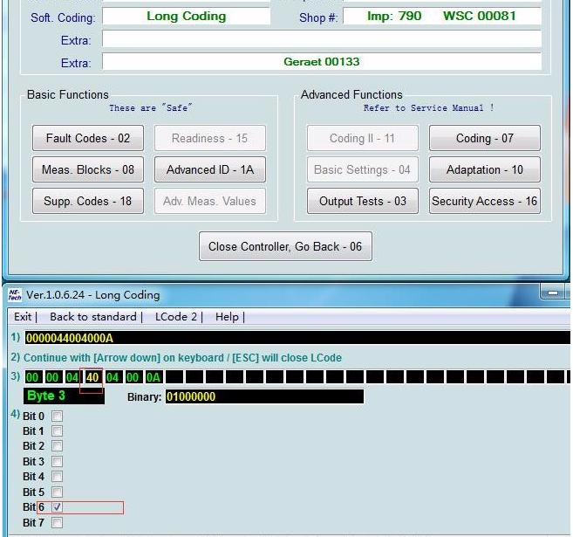Click the disabled Adv. Meas. Values button

coord(210,201)
